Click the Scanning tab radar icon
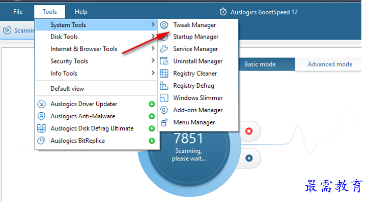 click(7, 30)
